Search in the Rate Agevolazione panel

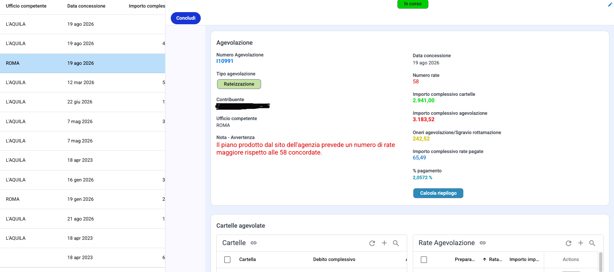[592, 243]
